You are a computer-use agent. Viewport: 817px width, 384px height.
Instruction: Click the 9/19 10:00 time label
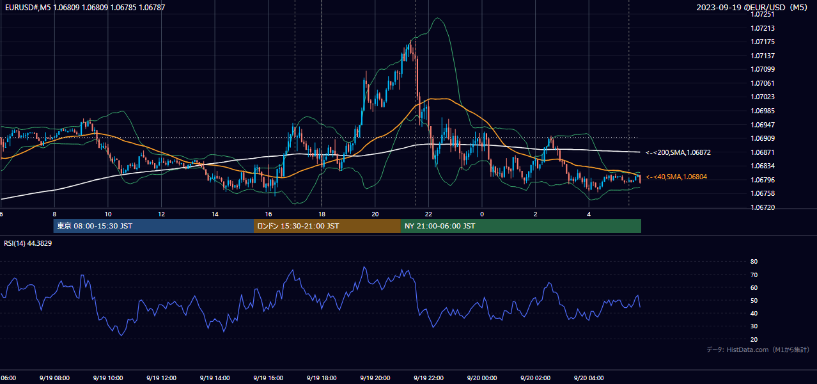[107, 378]
